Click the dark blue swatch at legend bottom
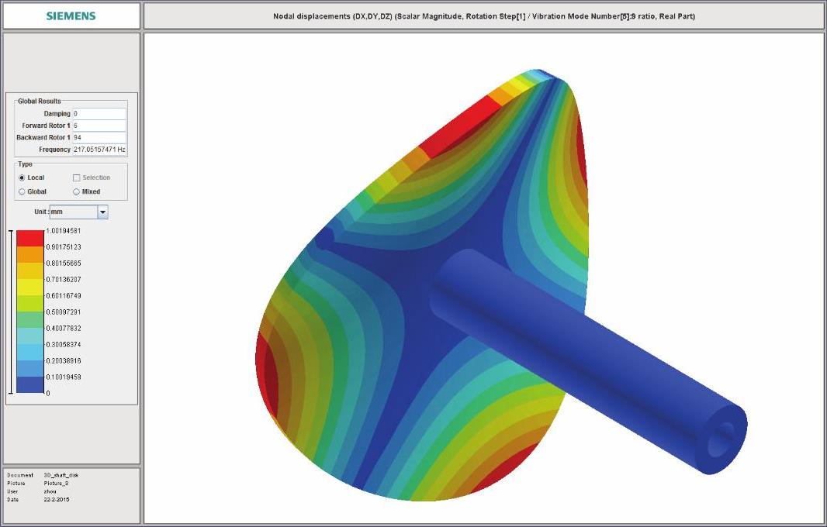 pyautogui.click(x=30, y=385)
